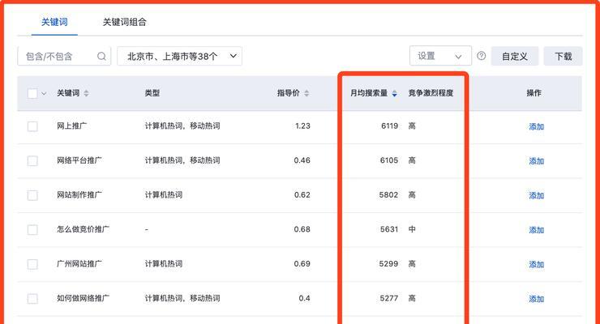Click the 下载 button

pyautogui.click(x=564, y=56)
